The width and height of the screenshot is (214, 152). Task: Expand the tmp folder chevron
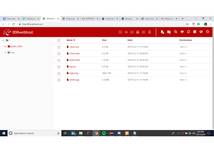(x=5, y=53)
